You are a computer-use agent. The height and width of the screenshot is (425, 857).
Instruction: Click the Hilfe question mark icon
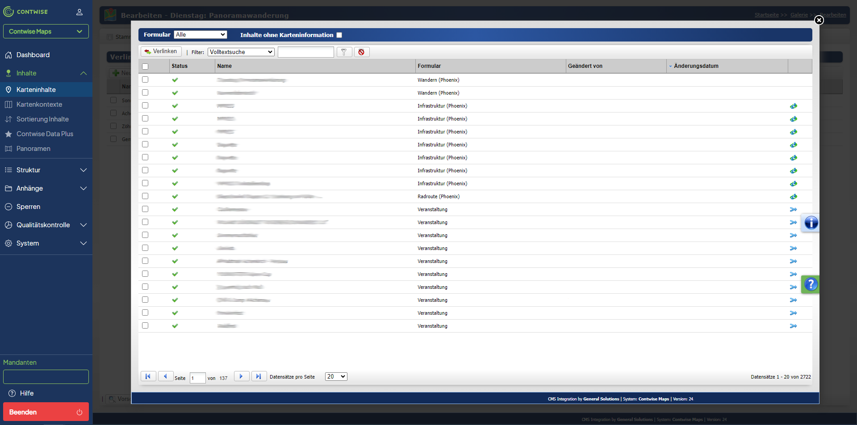click(13, 393)
